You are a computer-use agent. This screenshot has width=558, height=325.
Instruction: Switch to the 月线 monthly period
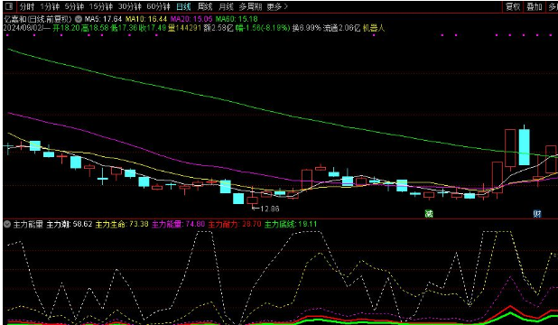tap(226, 6)
